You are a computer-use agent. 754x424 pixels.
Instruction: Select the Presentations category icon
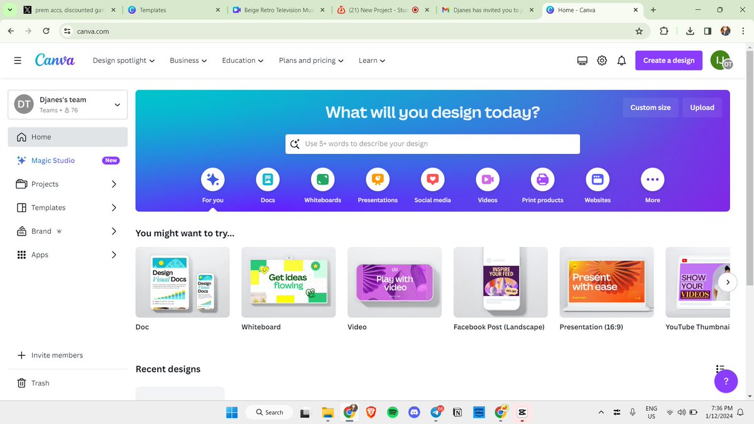tap(378, 180)
